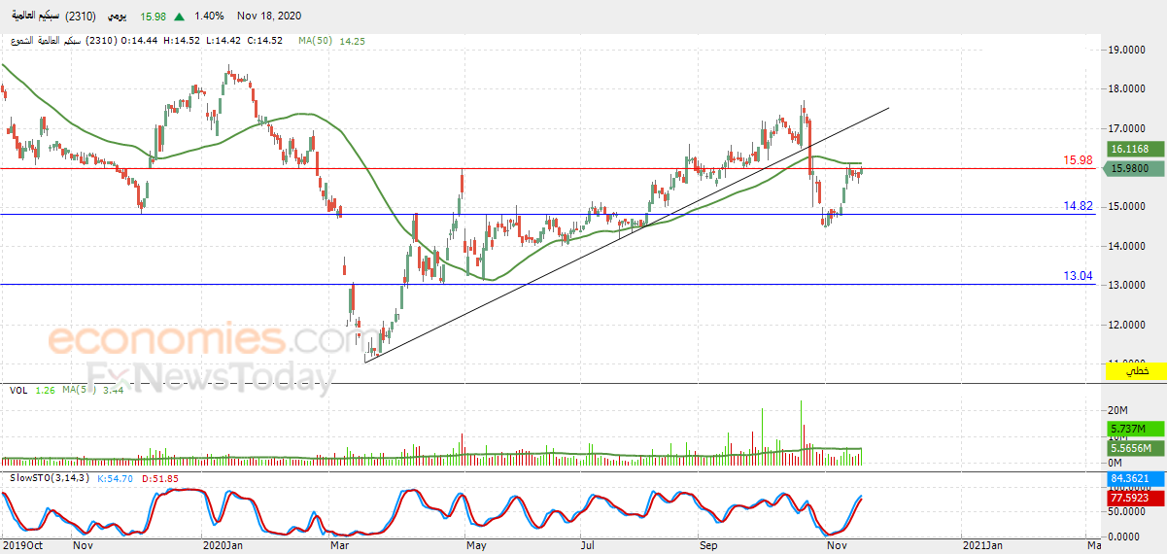Click the green up-arrow price change icon
The height and width of the screenshot is (554, 1167).
[180, 17]
